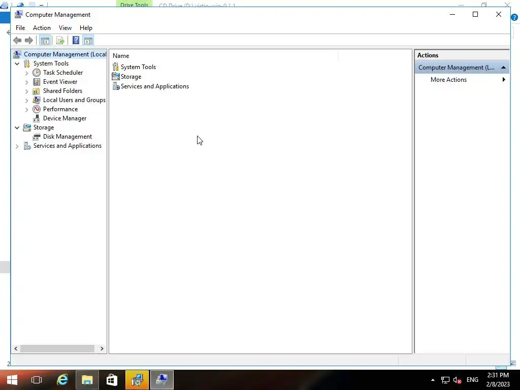Click the Device Manager icon
Image resolution: width=520 pixels, height=390 pixels.
(37, 118)
